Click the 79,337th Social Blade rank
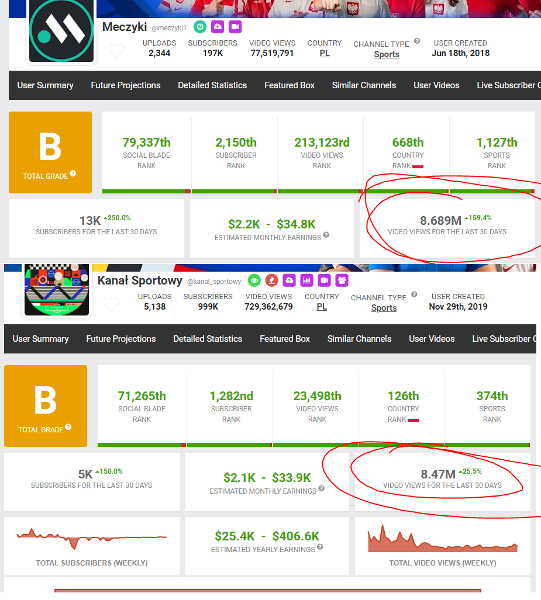 pos(146,143)
